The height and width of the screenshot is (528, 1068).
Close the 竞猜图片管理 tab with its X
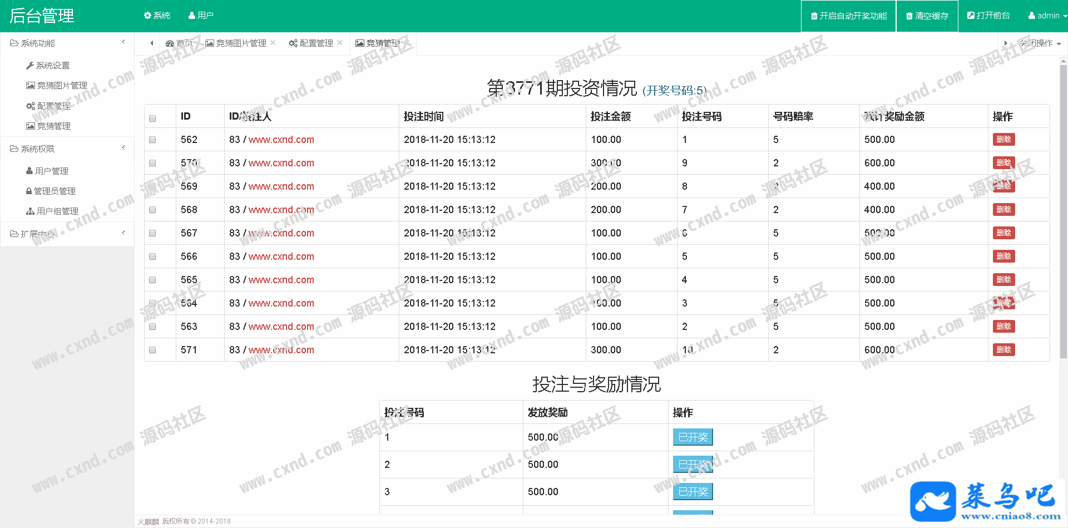[x=273, y=43]
